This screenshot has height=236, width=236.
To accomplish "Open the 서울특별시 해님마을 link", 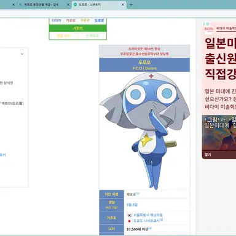I will tap(148, 215).
